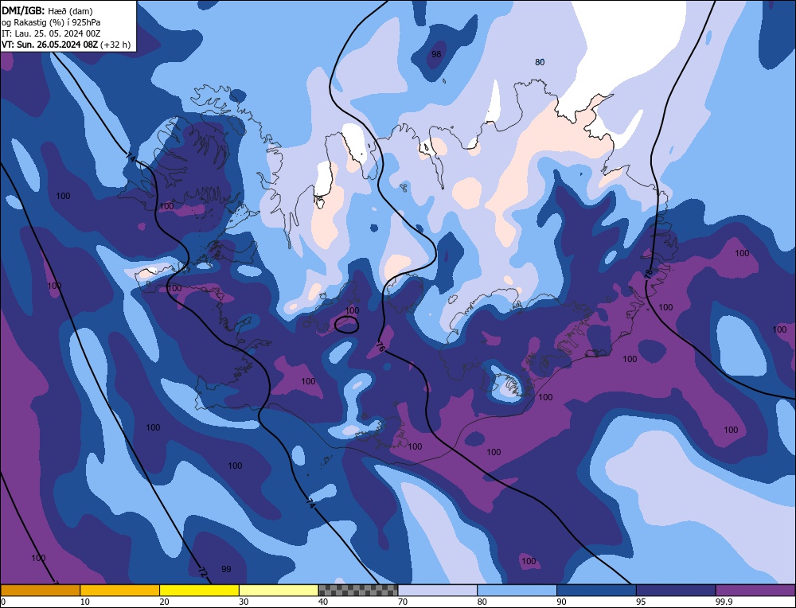Screen dimensions: 796x608
Task: Click the '95' legend tick value
Action: (641, 602)
